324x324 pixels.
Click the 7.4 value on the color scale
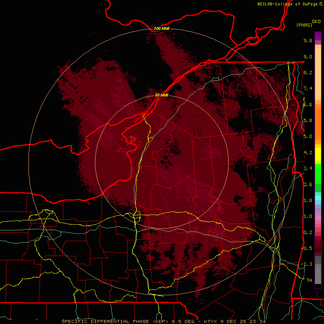click(x=308, y=89)
